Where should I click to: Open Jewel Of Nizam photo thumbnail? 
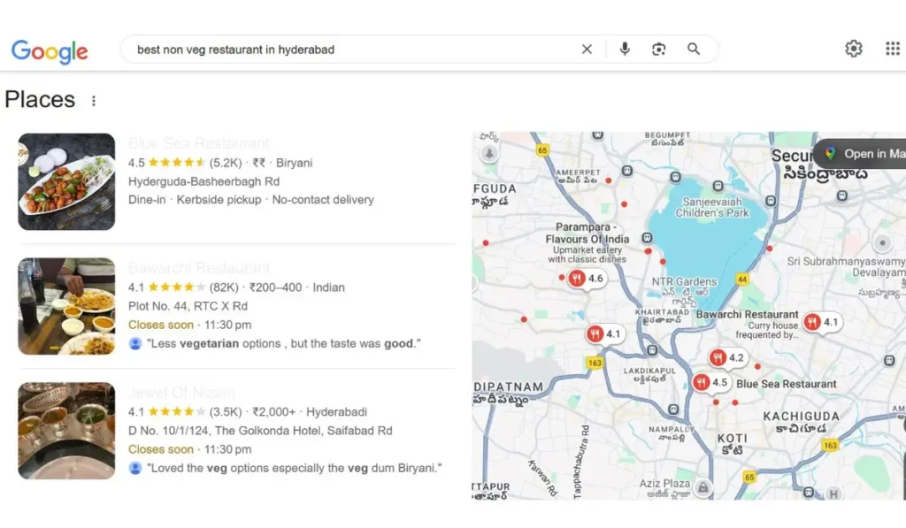pyautogui.click(x=66, y=431)
